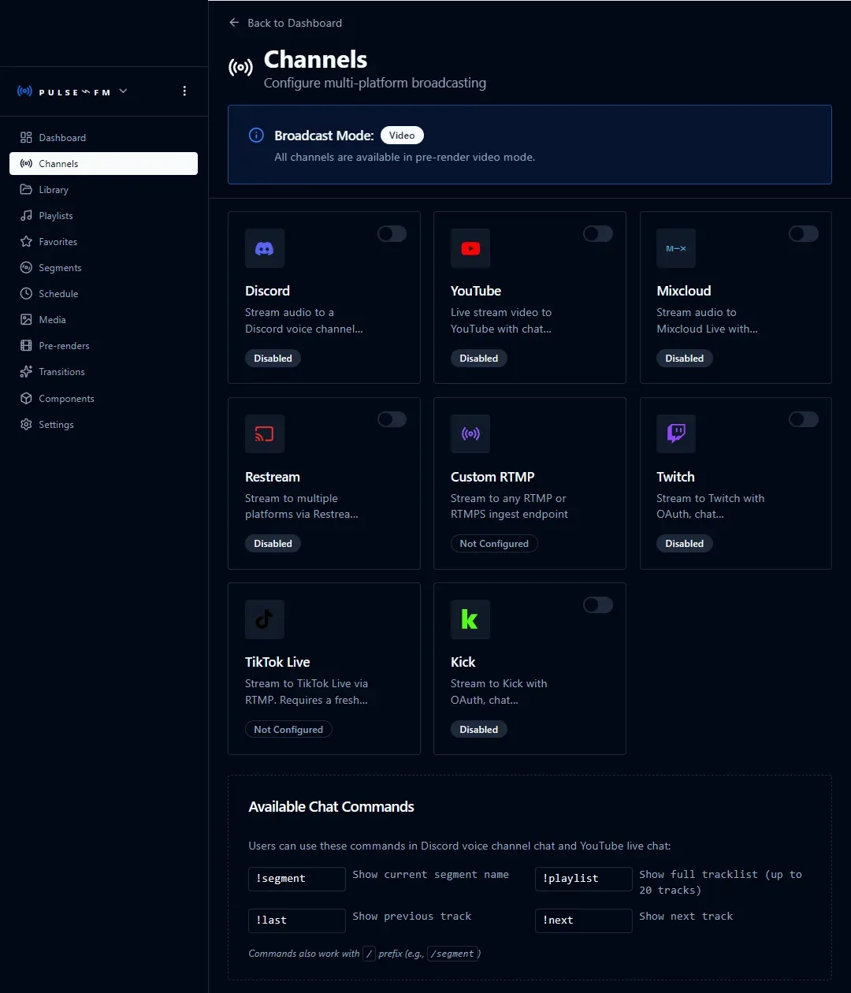The width and height of the screenshot is (851, 993).
Task: Click the !segment command box
Action: [x=297, y=879]
